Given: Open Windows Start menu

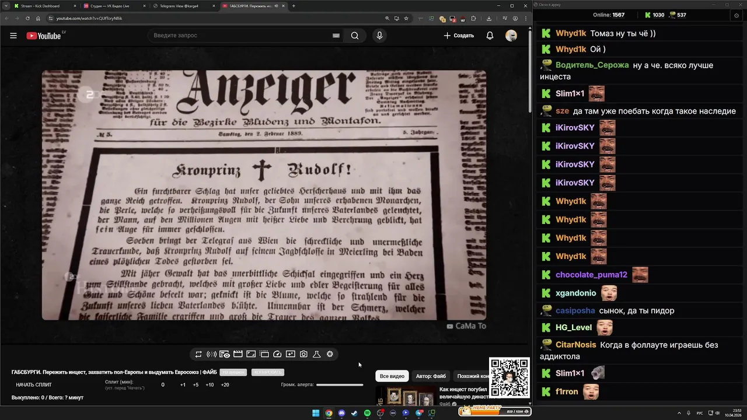Looking at the screenshot, I should [316, 413].
